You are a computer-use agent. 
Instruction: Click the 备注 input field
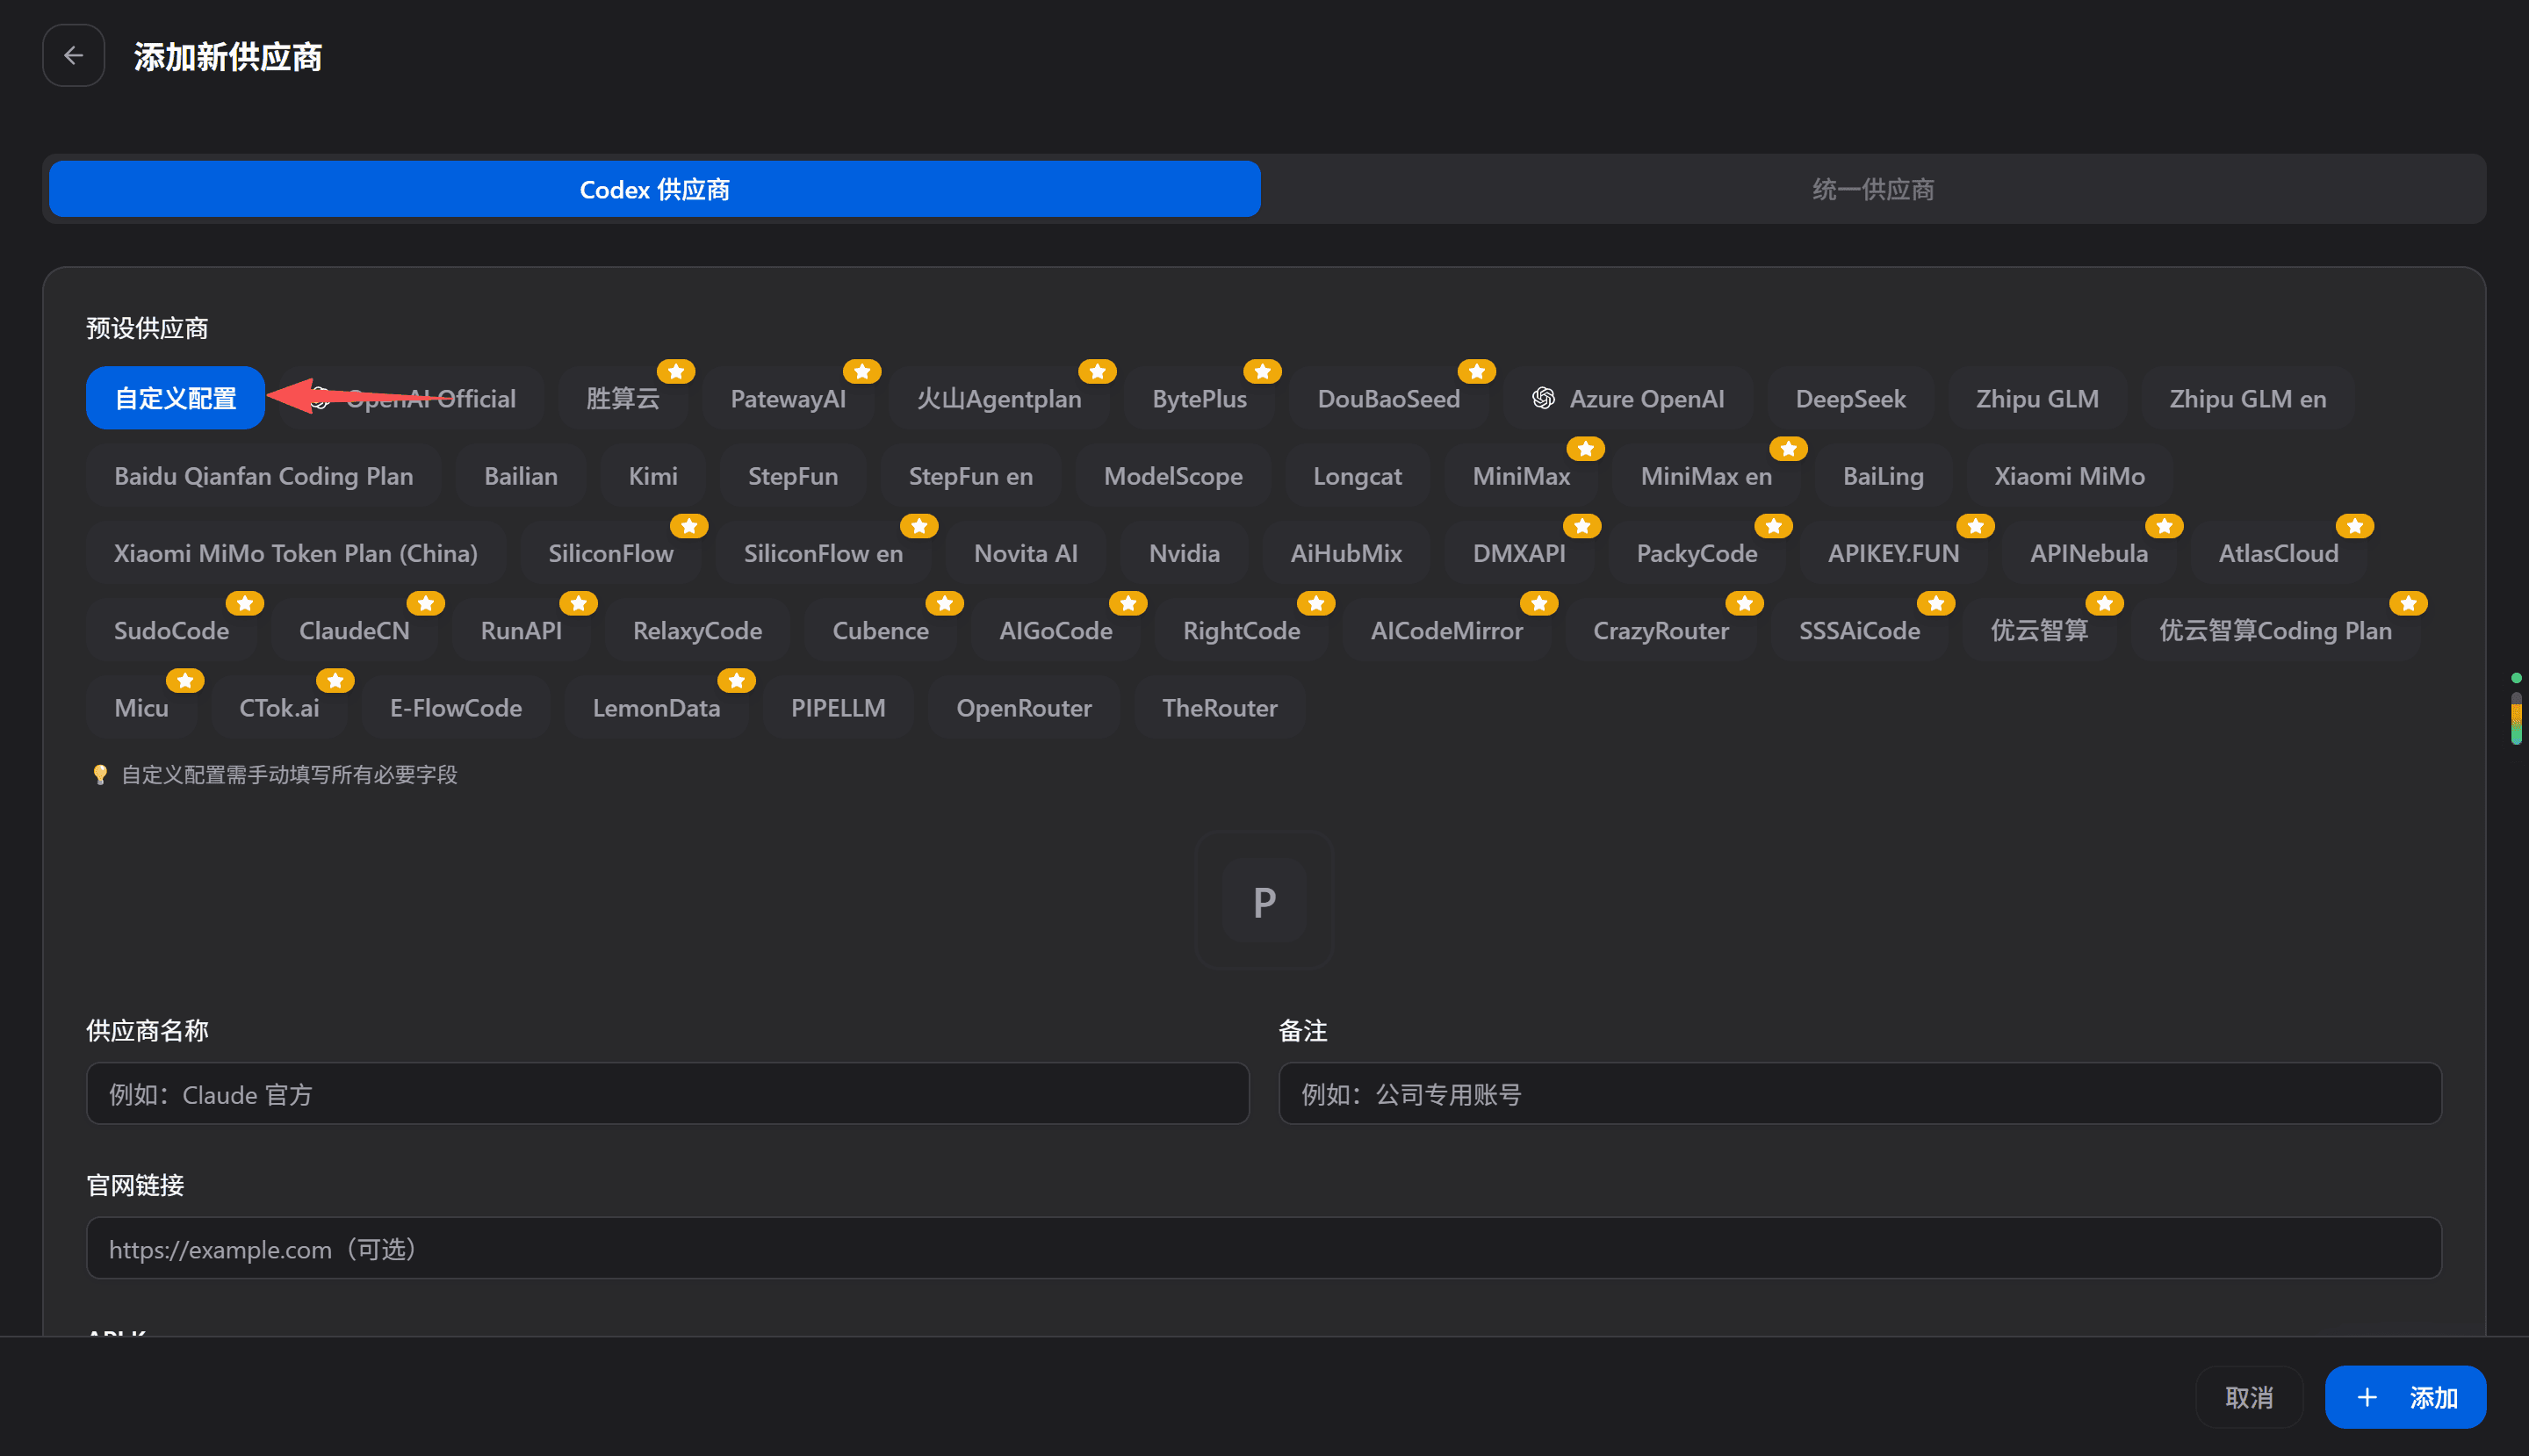[x=1860, y=1094]
